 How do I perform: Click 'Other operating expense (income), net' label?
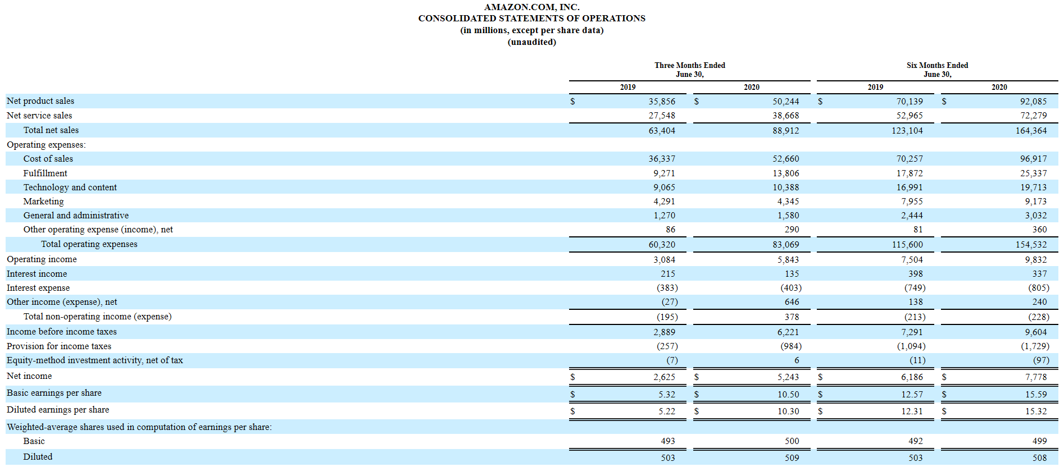tap(98, 230)
